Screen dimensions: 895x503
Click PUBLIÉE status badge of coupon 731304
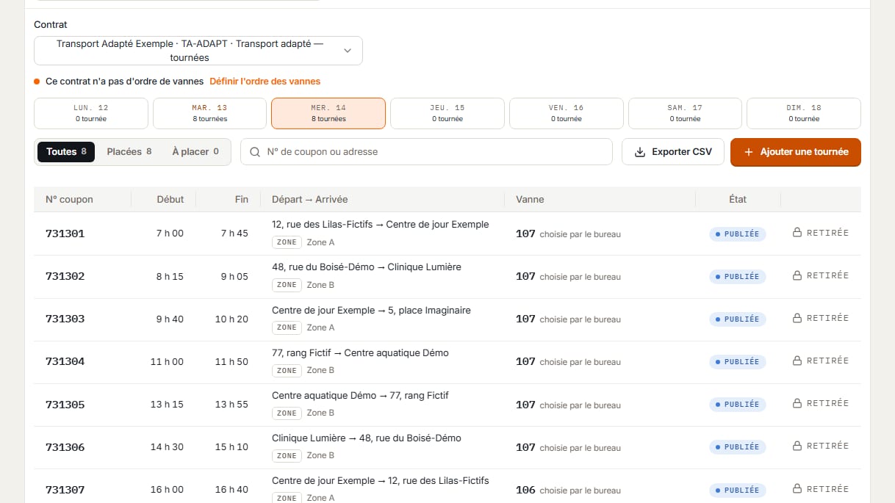pyautogui.click(x=738, y=361)
